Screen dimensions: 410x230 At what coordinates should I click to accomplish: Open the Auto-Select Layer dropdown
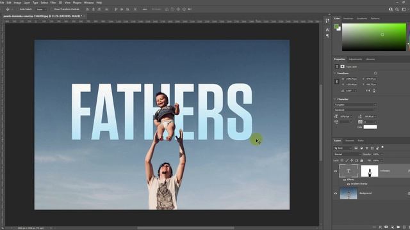(x=41, y=9)
